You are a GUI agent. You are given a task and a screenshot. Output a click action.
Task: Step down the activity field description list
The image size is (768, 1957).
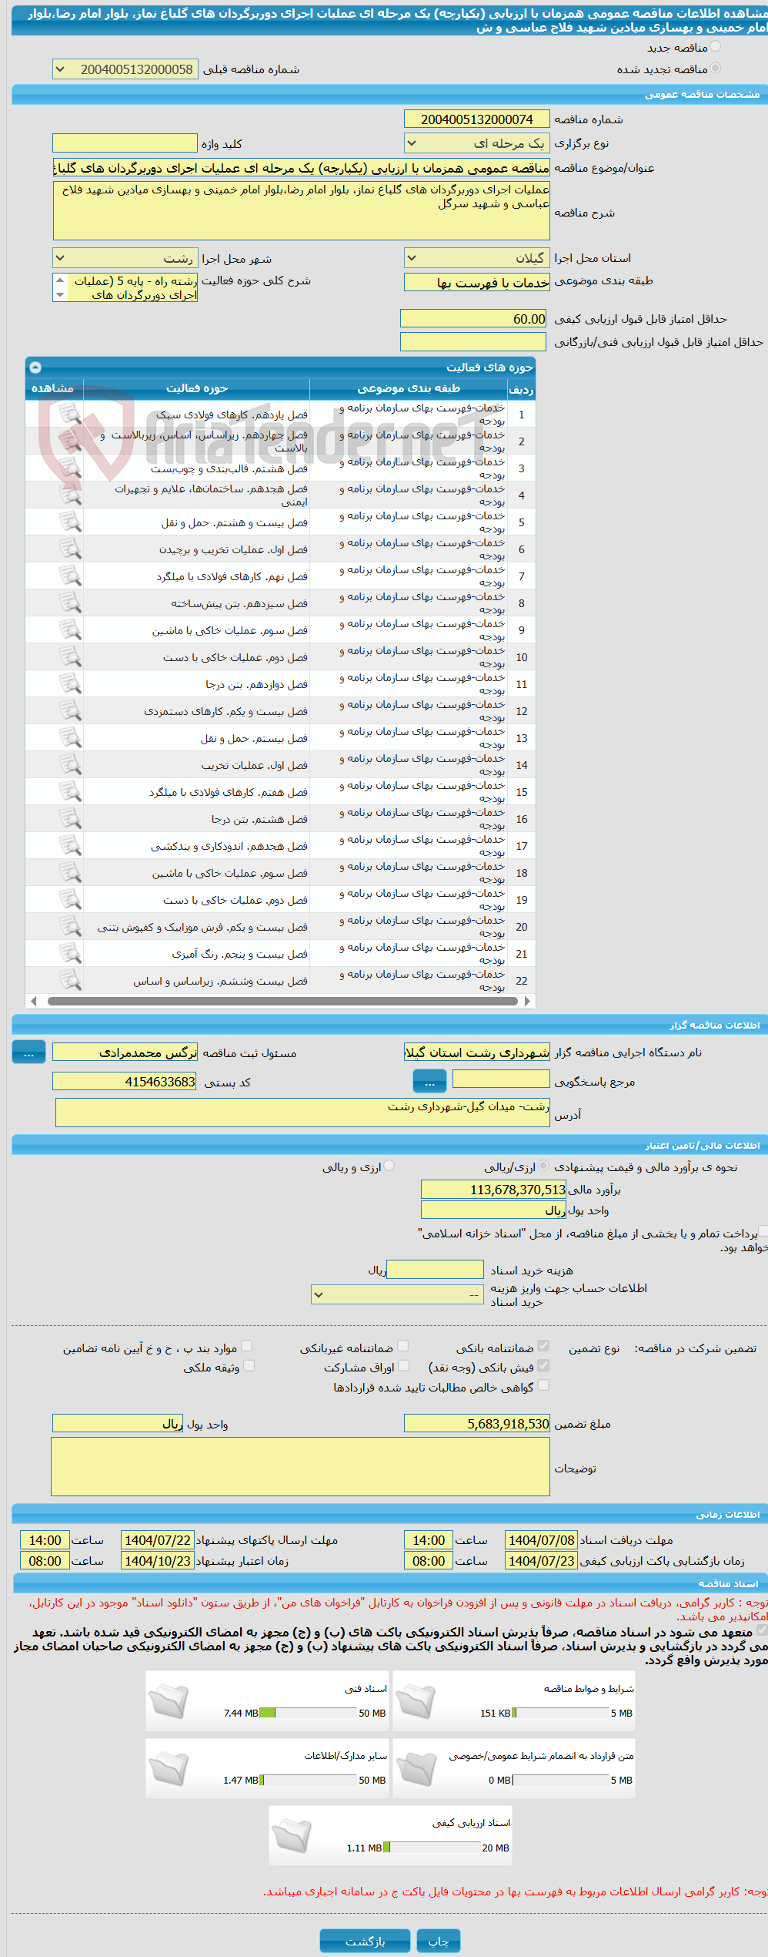point(60,295)
